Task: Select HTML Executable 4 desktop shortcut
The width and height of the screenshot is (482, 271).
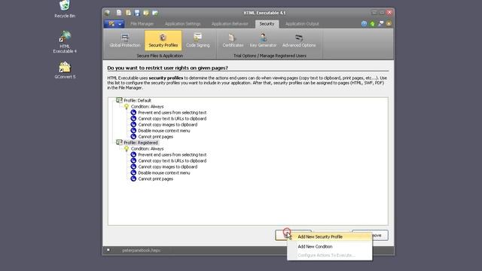Action: click(x=65, y=42)
